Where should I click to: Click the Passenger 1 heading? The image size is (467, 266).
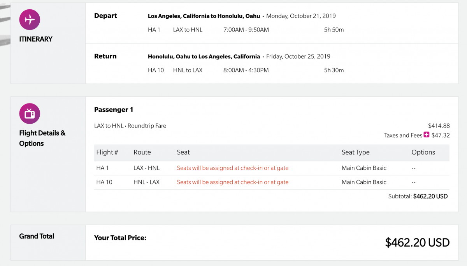pos(114,110)
